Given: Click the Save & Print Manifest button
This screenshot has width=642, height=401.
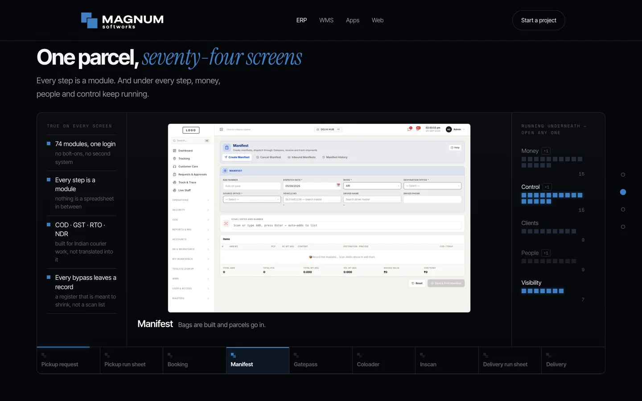Looking at the screenshot, I should (x=446, y=283).
